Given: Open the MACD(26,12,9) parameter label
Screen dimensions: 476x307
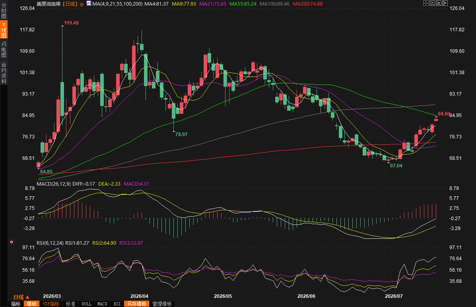Looking at the screenshot, I should [54, 184].
